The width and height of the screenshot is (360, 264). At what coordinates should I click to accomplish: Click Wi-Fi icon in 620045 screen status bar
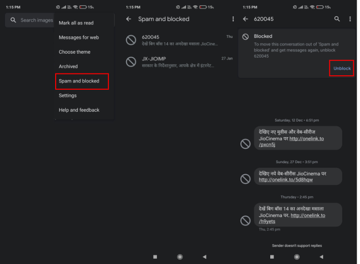pyautogui.click(x=312, y=7)
